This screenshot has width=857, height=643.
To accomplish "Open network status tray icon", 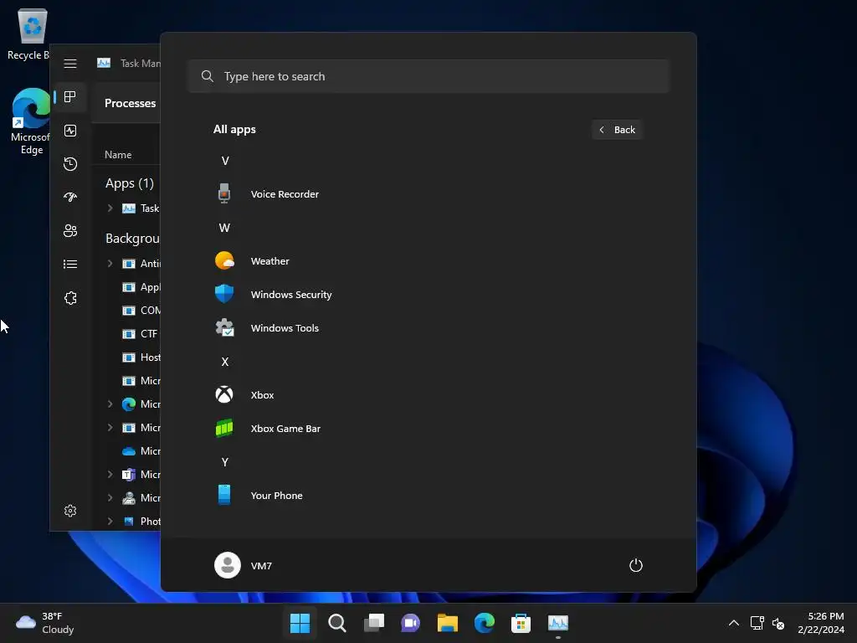I will tap(757, 623).
